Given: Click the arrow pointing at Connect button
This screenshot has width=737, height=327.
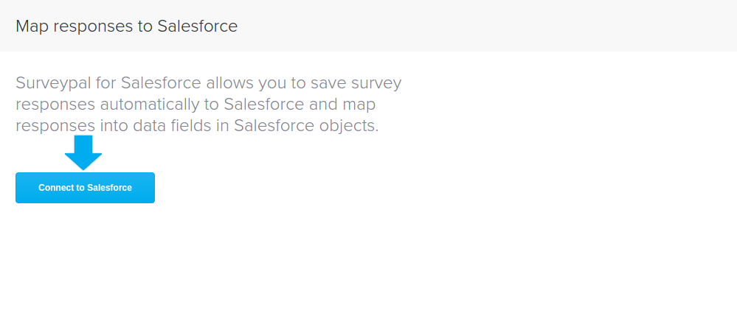Looking at the screenshot, I should (x=83, y=153).
